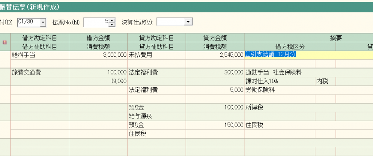Click the 01/30 date input field
373x156 pixels.
coord(28,23)
